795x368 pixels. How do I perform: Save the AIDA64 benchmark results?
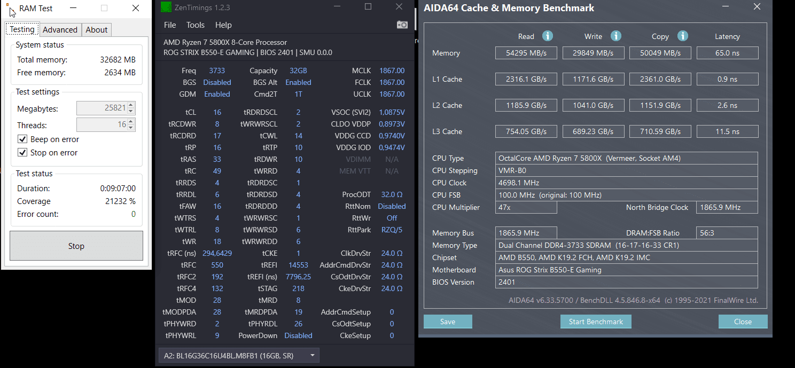tap(448, 322)
